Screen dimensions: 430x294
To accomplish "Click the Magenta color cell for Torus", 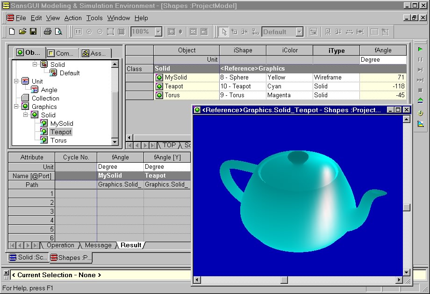I will pyautogui.click(x=289, y=95).
